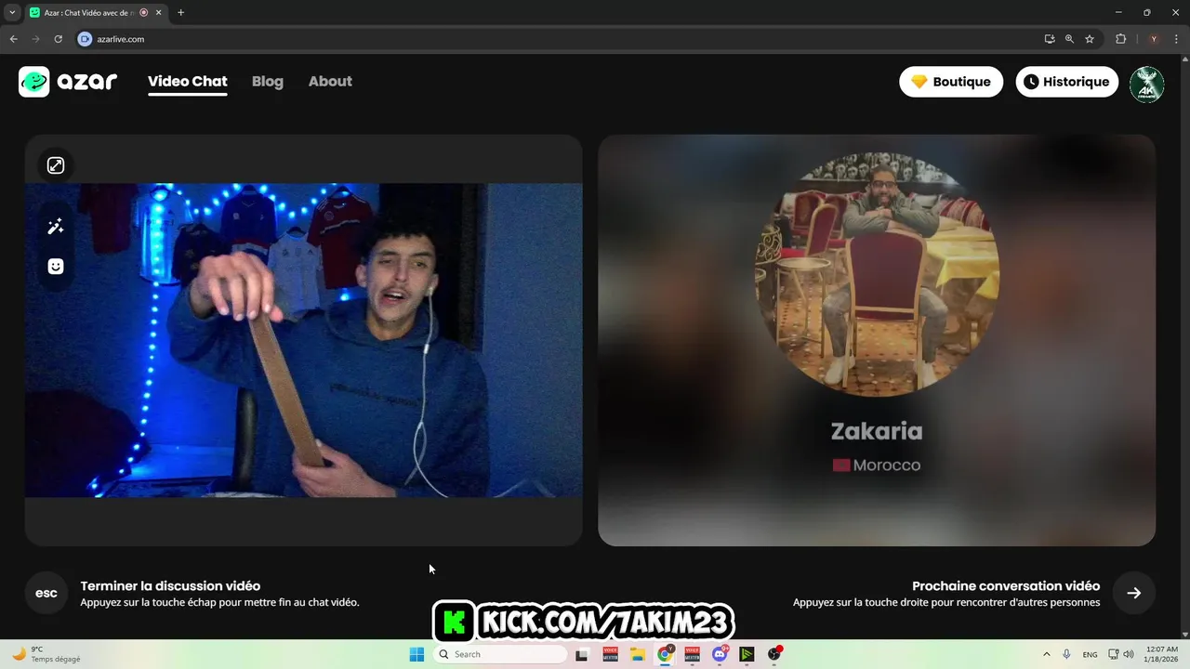
Task: Open the About page
Action: 330,82
